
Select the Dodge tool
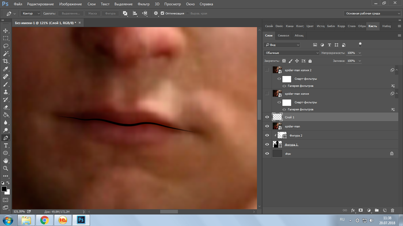coord(5,130)
